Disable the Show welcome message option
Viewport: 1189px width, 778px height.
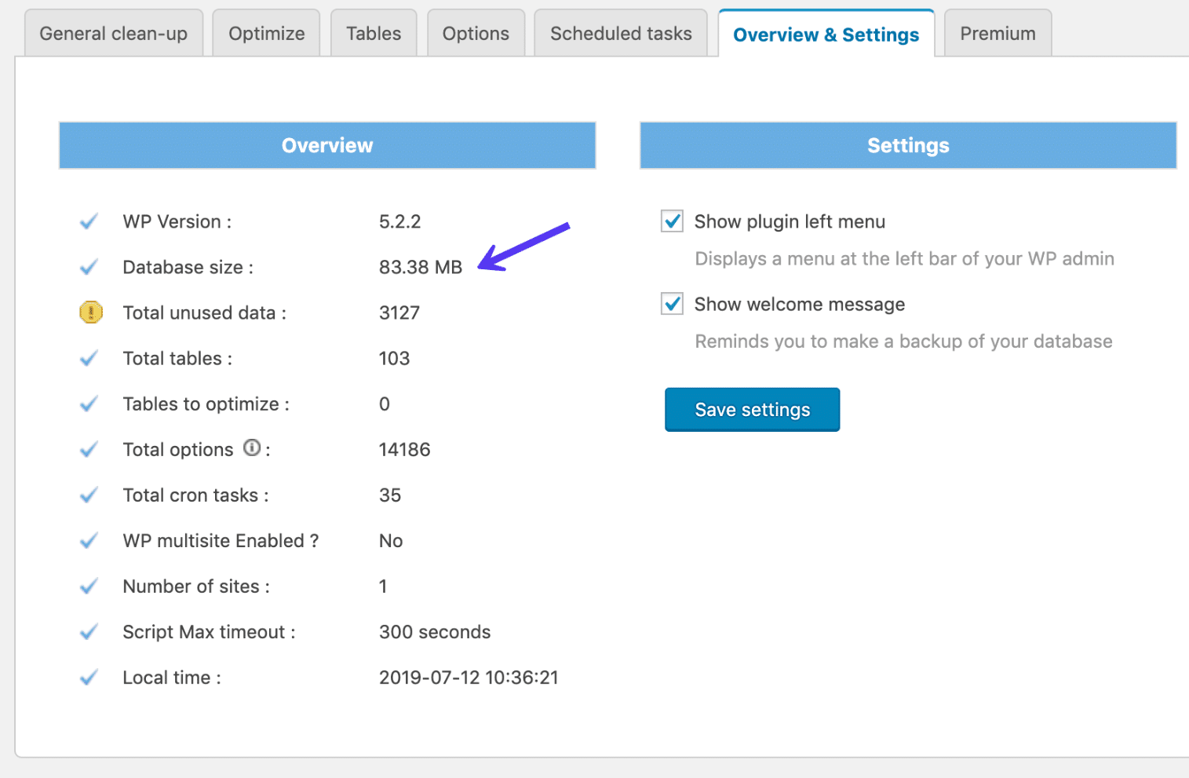(x=671, y=304)
